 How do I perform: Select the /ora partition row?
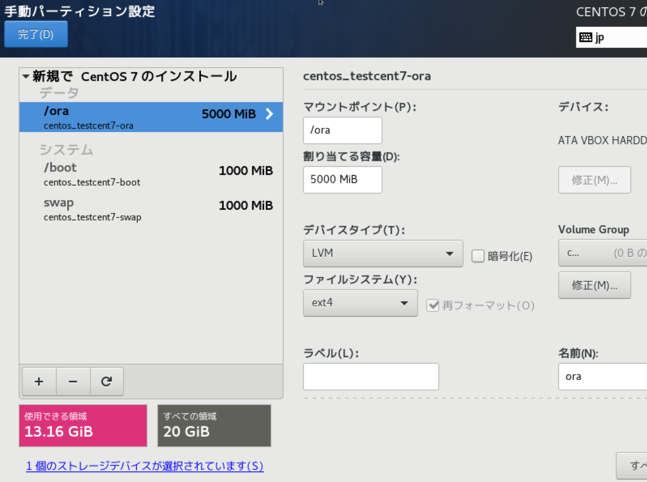point(151,117)
